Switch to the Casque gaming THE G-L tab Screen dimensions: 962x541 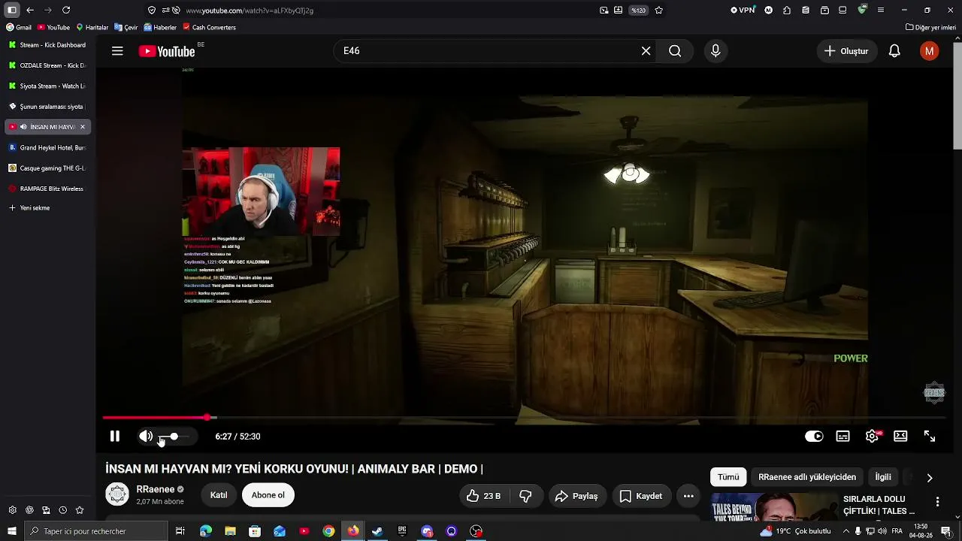48,168
